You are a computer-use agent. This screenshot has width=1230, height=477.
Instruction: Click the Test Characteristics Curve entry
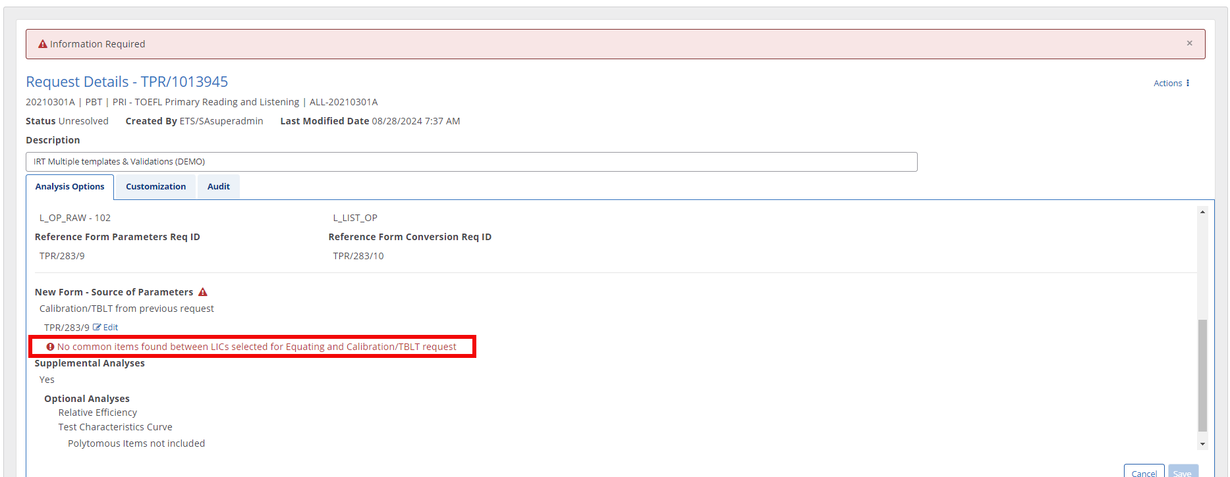(x=115, y=427)
